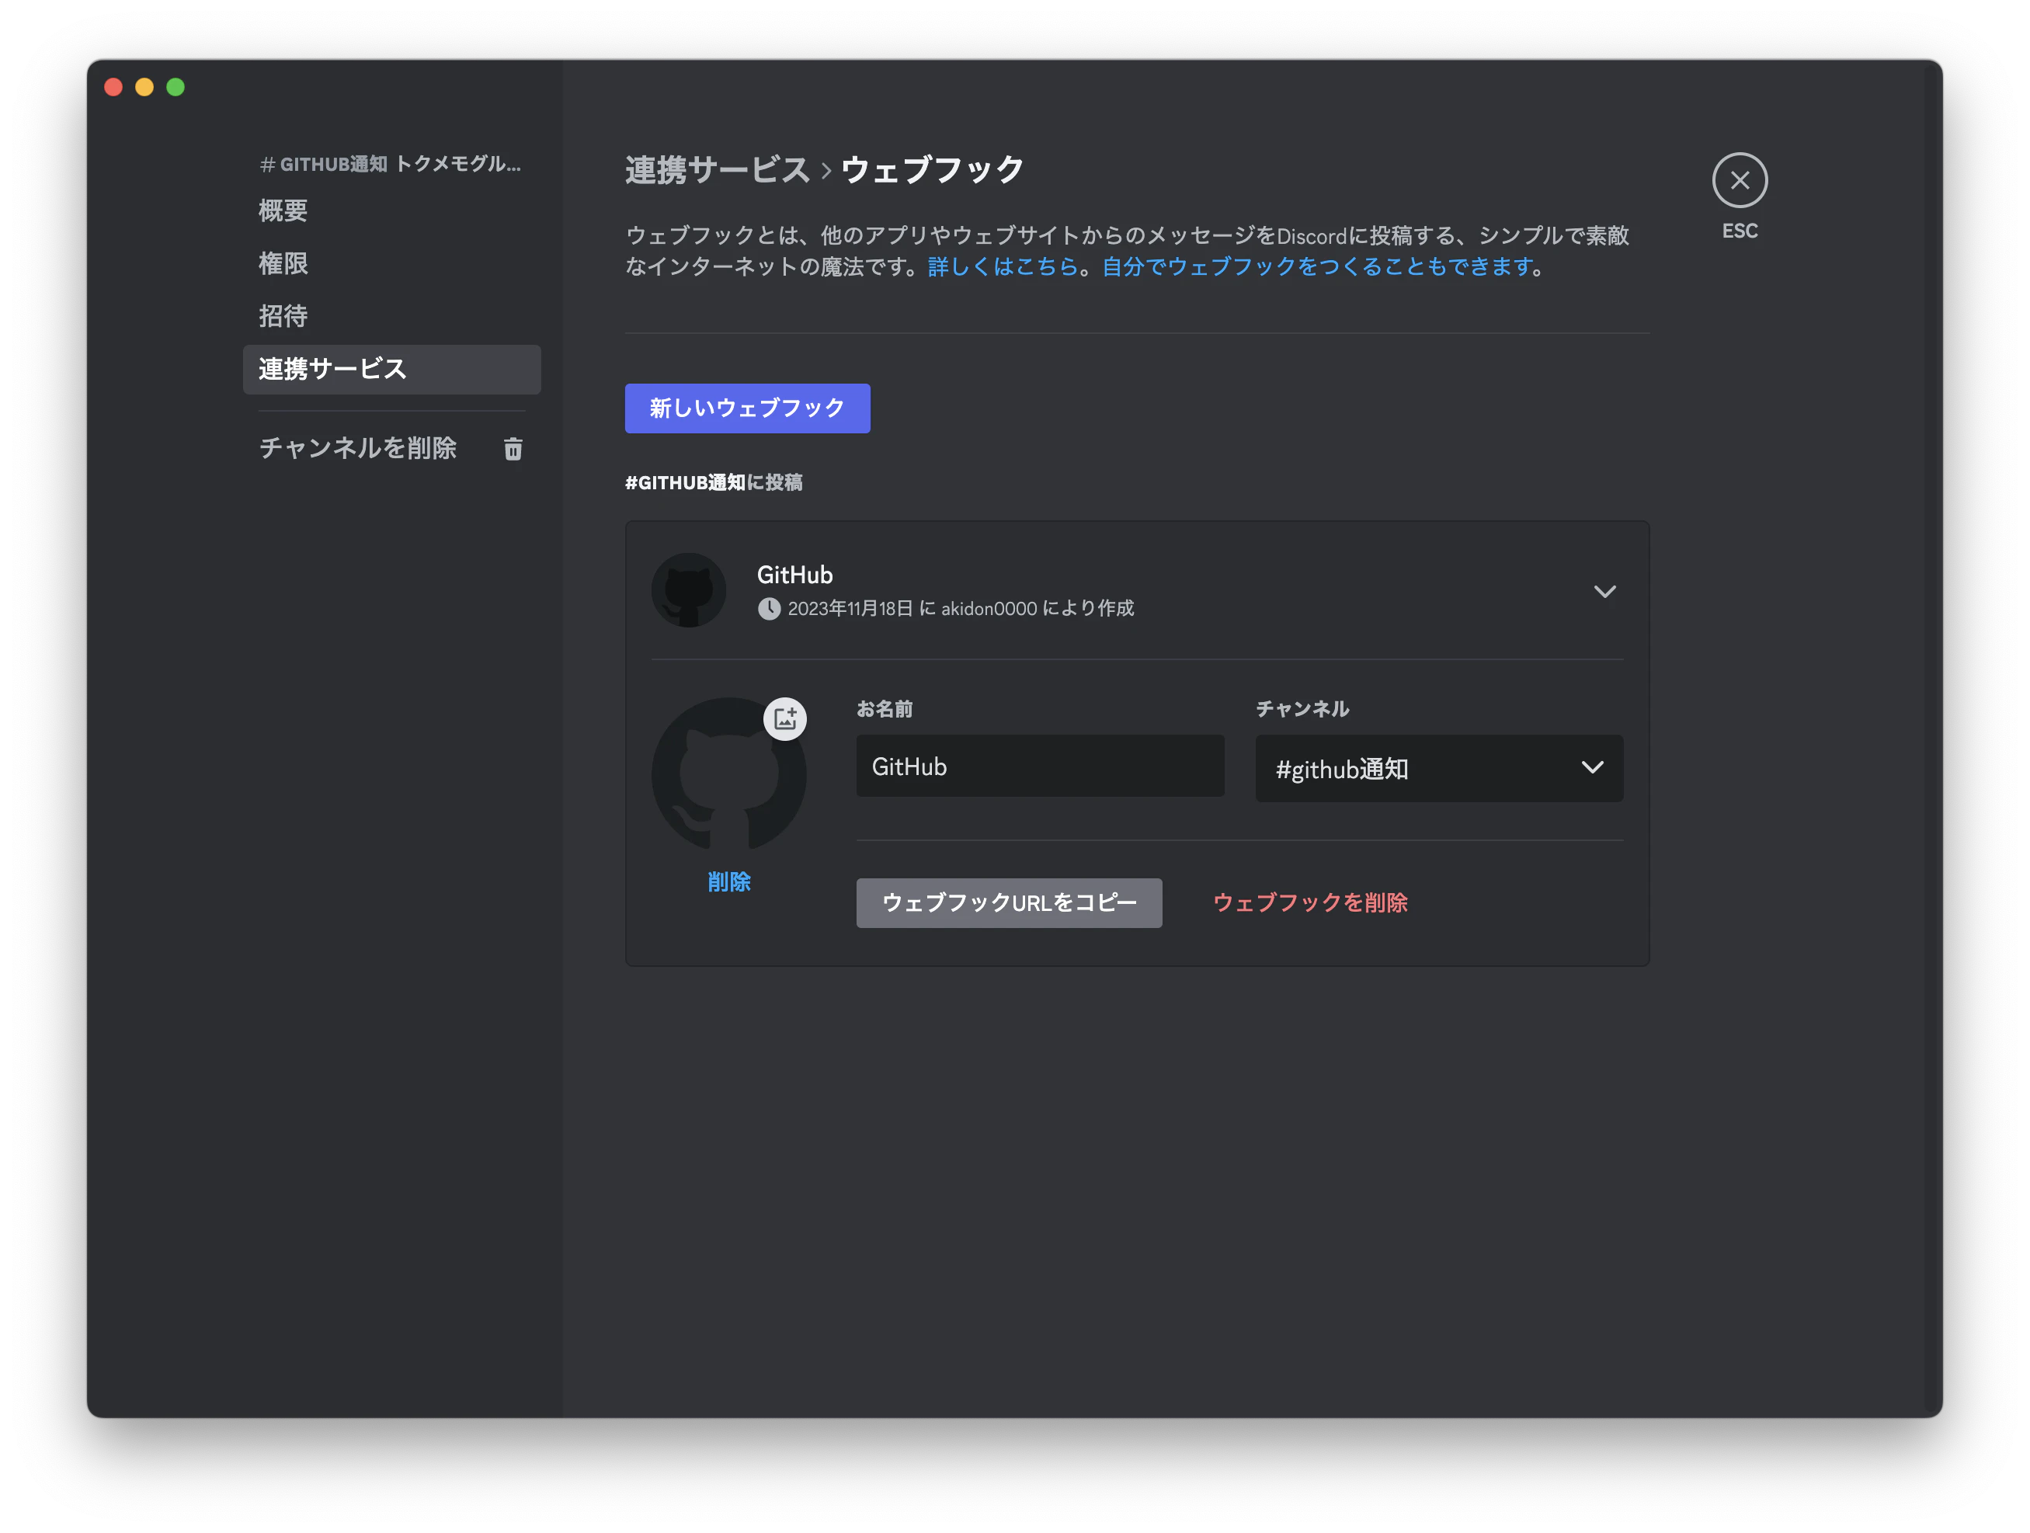Click the ウェブフックを削除 link
Screen dimensions: 2030x1533
[1311, 902]
